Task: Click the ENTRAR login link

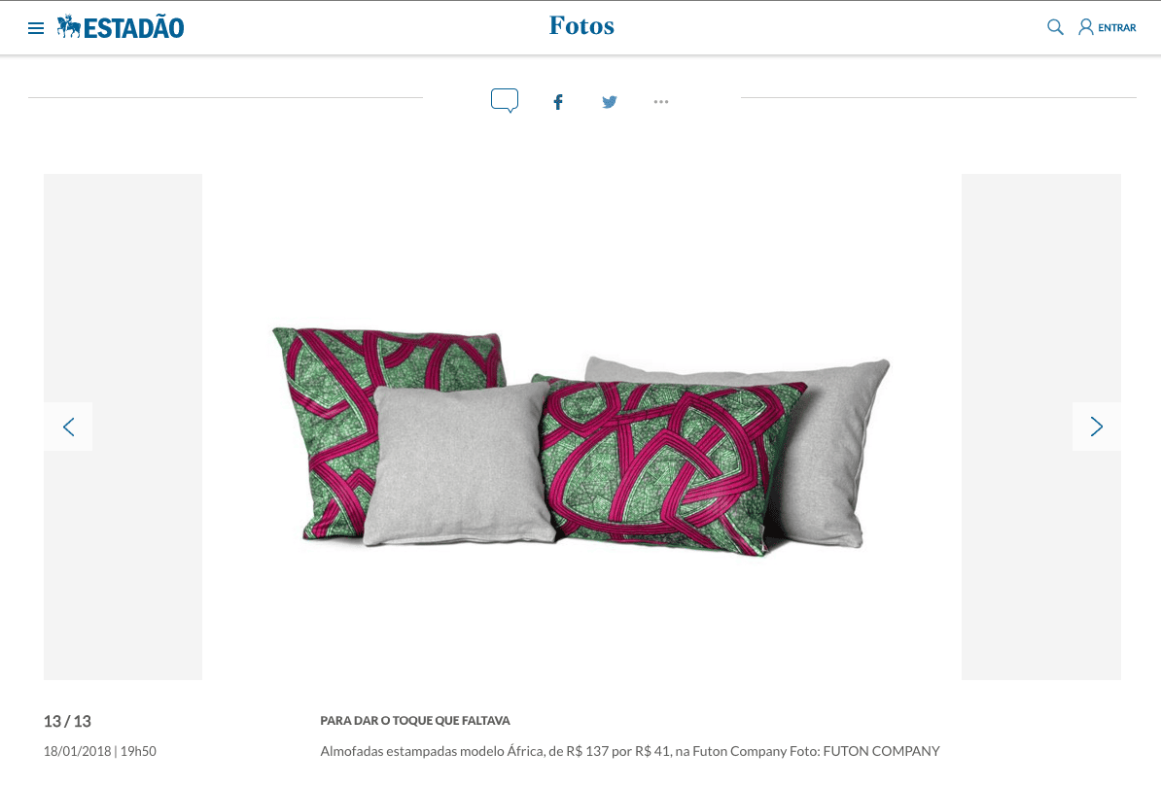Action: [x=1116, y=28]
